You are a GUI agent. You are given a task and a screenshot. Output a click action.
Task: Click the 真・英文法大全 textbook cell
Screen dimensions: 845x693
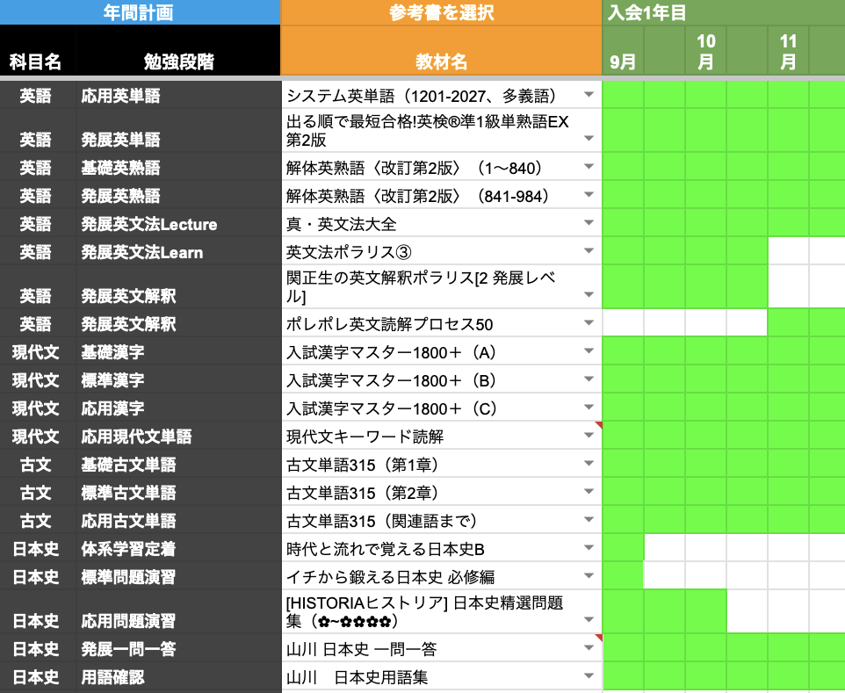pos(441,222)
